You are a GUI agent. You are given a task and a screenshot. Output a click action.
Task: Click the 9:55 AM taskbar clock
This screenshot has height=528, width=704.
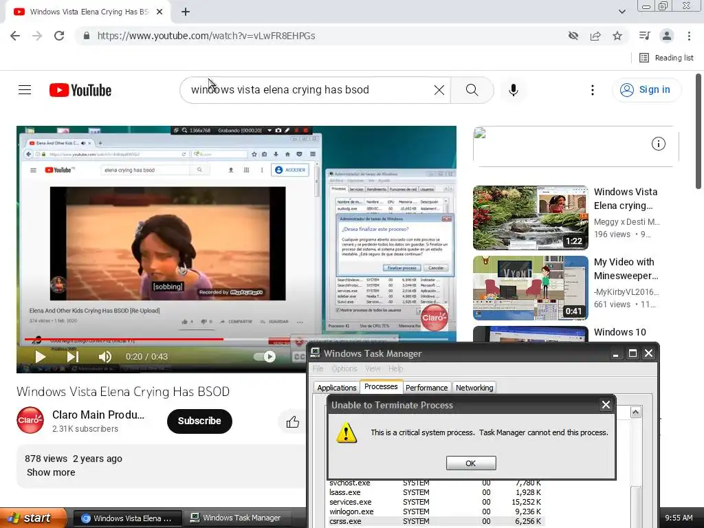(679, 518)
